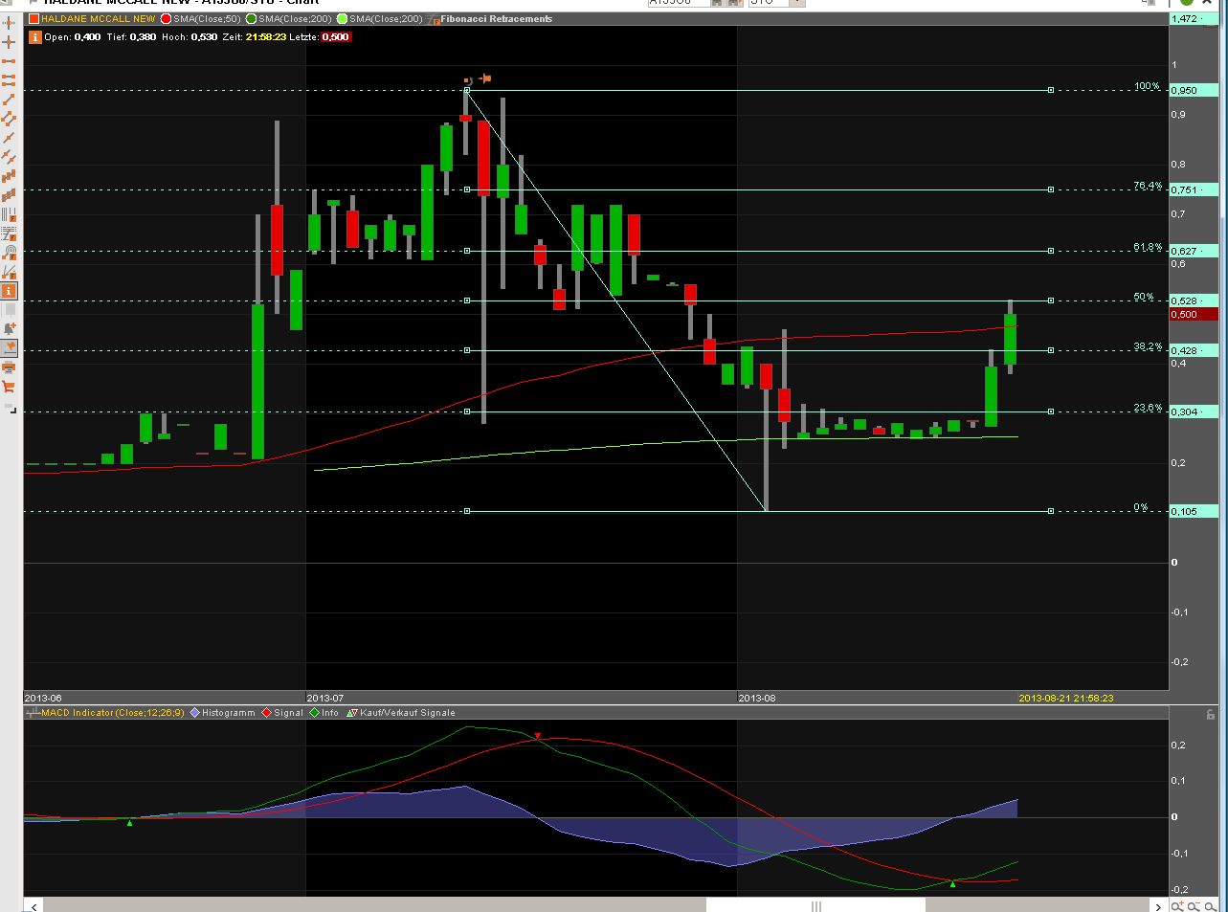This screenshot has width=1228, height=912.
Task: Click the right handle of the 100% Fibonacci line
Action: pos(1051,90)
